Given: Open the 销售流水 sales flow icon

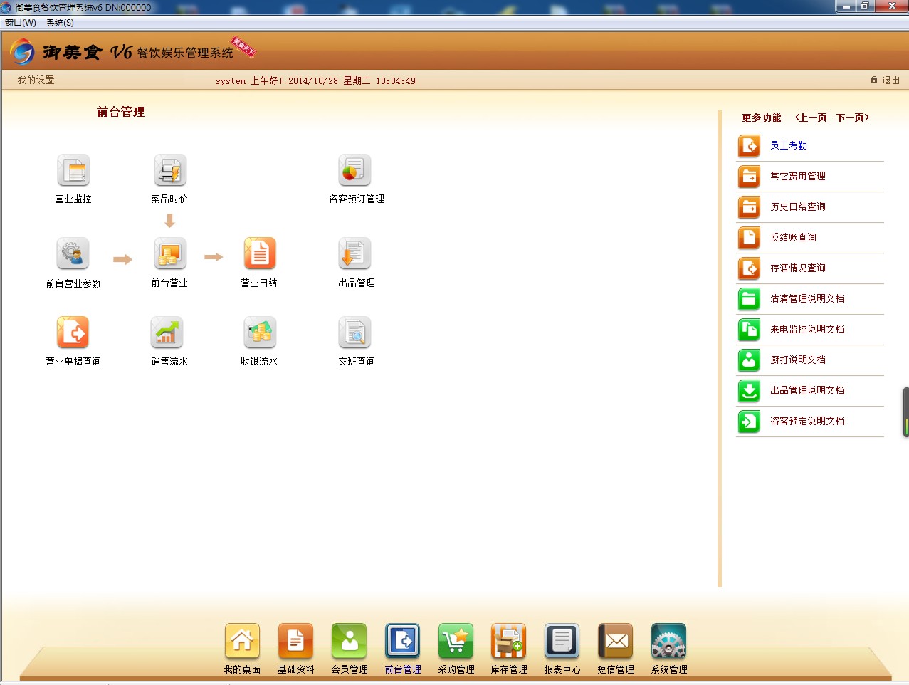Looking at the screenshot, I should [167, 333].
